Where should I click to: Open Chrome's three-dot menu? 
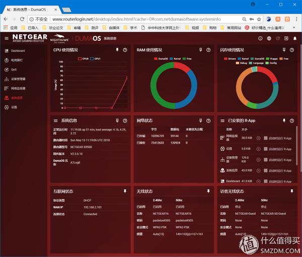[x=296, y=19]
